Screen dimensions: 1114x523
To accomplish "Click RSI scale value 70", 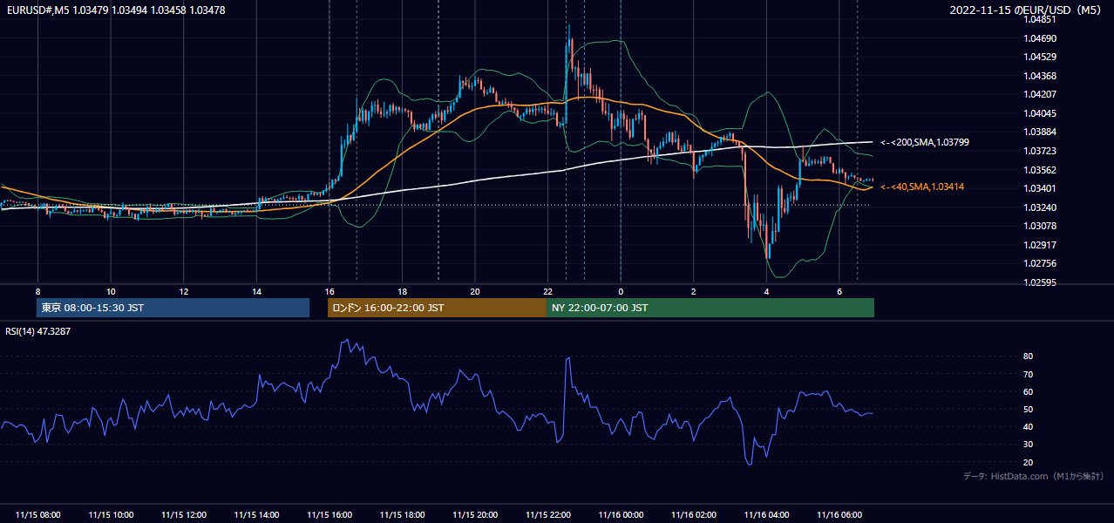I will (x=1028, y=374).
